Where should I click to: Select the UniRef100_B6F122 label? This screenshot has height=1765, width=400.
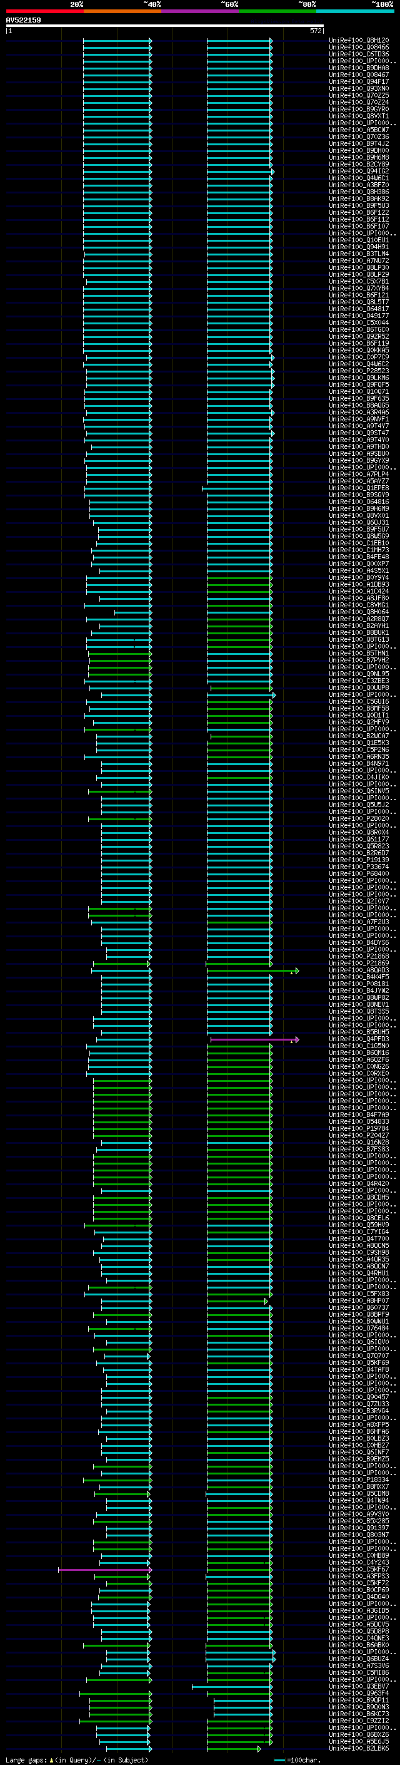coord(359,212)
